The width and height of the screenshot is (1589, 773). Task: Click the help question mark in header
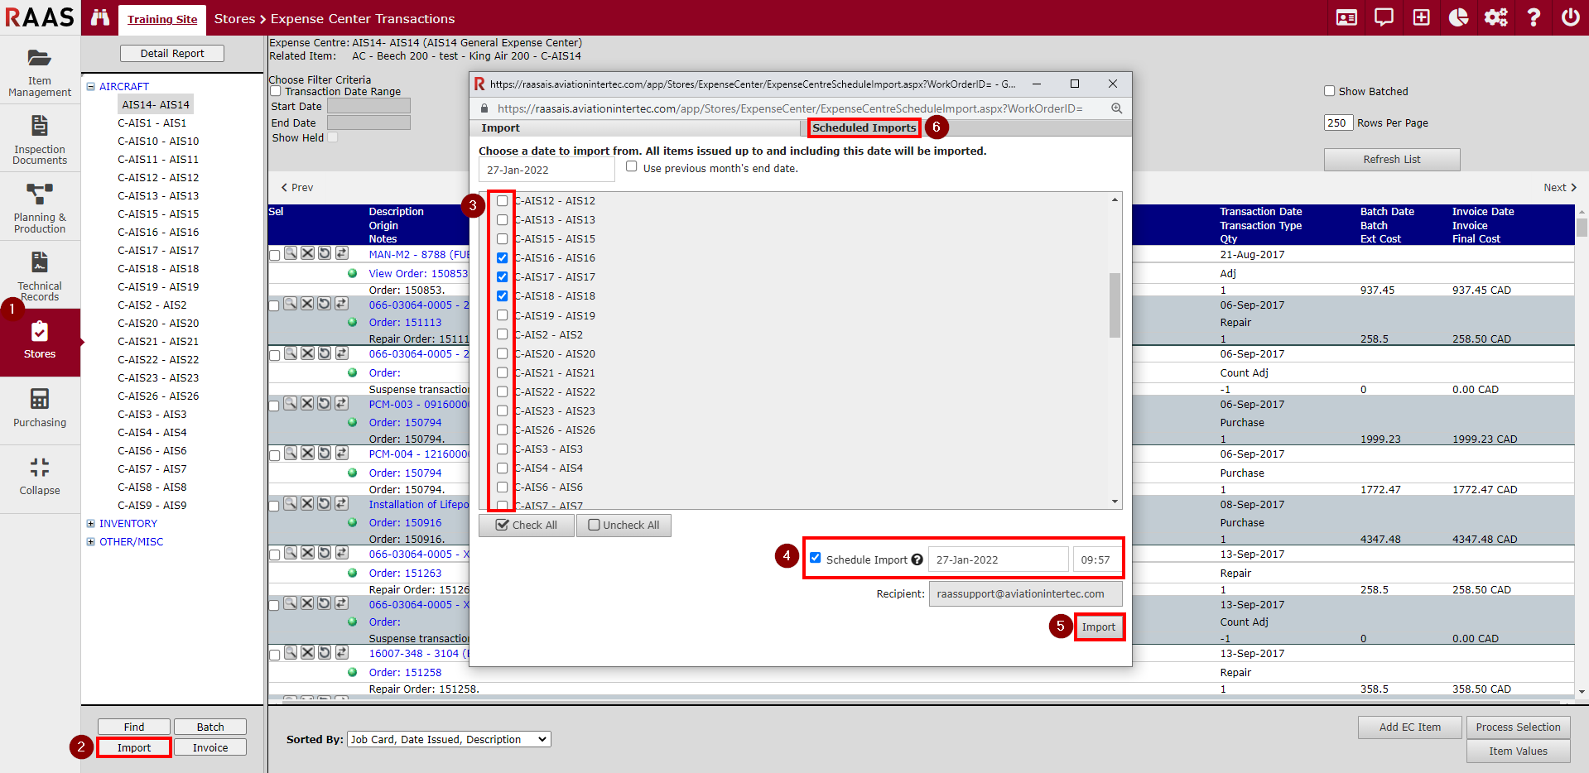(x=1533, y=17)
